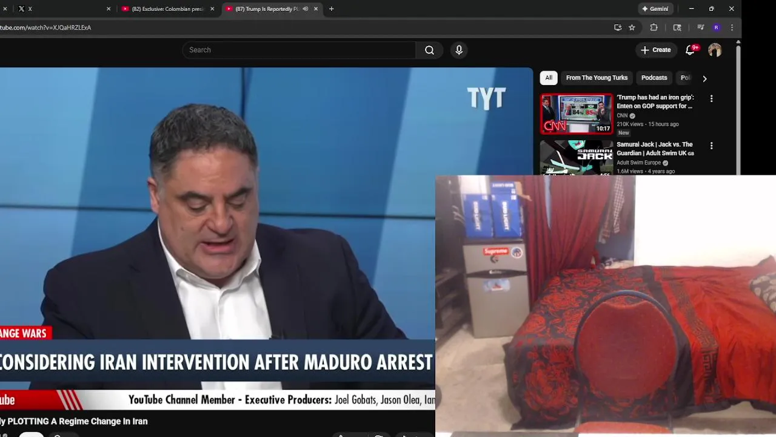Start voice search with microphone icon
Screen dimensions: 776x437
459,50
